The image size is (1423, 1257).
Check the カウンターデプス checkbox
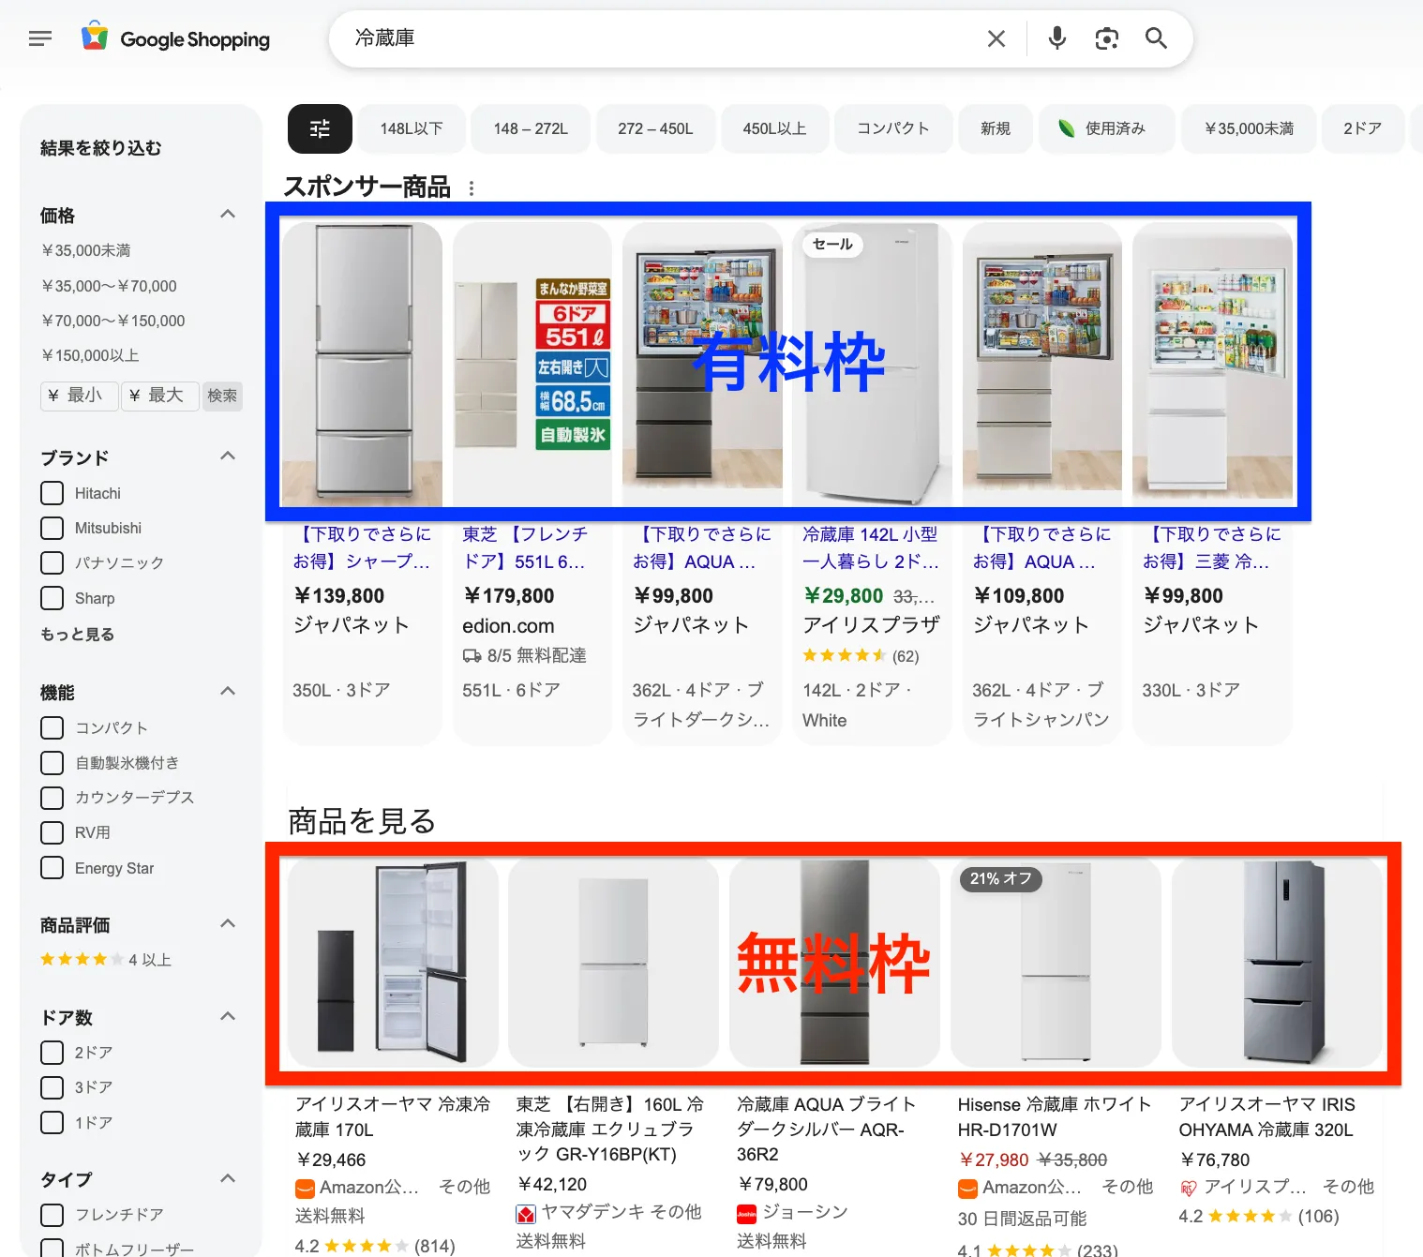[52, 798]
